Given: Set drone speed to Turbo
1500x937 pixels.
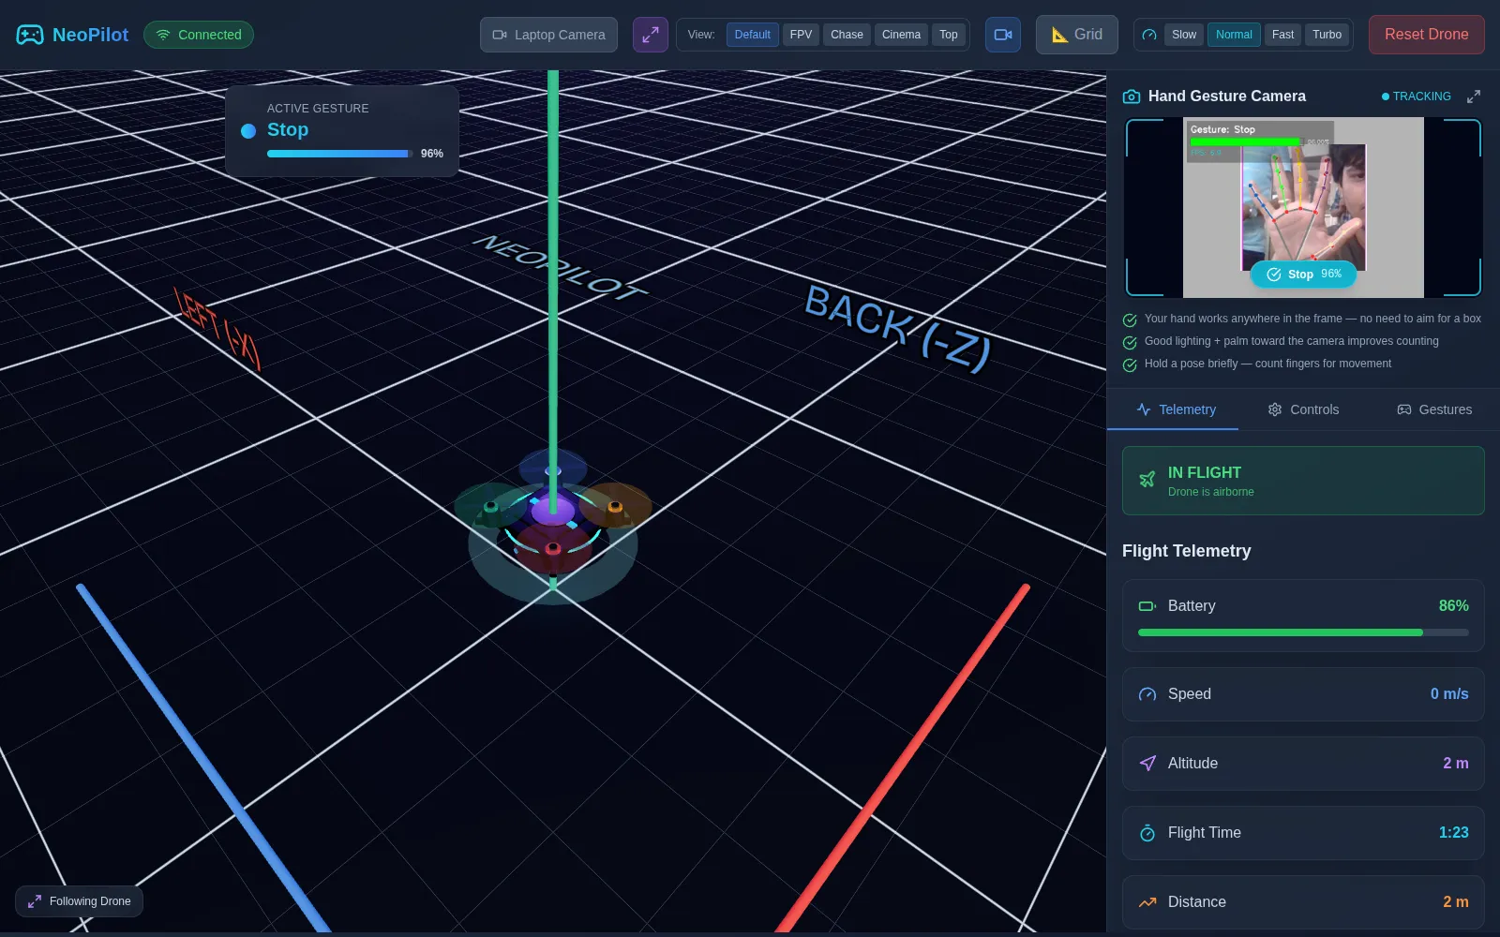Looking at the screenshot, I should click(x=1327, y=35).
